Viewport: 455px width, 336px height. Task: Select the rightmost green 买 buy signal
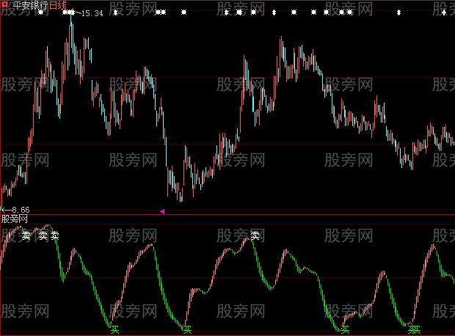tap(415, 329)
